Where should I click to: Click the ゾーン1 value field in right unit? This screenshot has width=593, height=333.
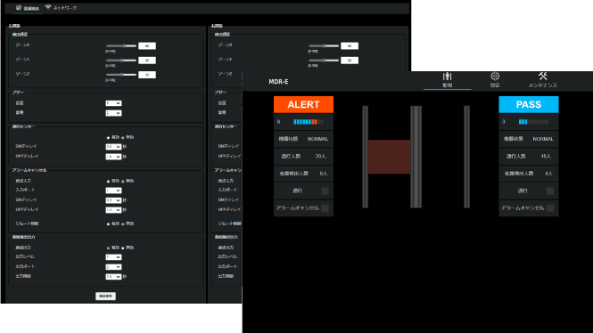tap(350, 60)
